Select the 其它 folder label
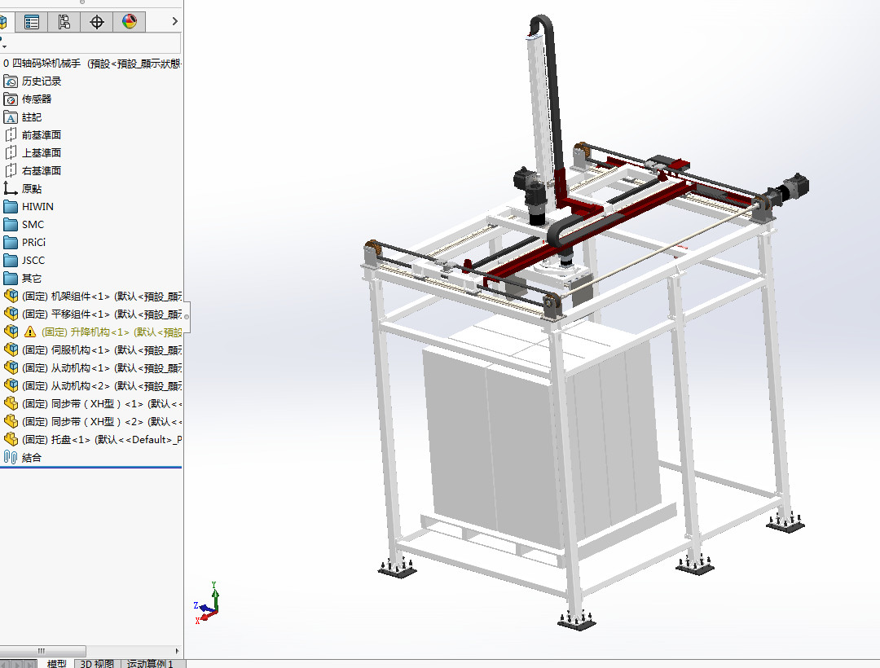Viewport: 880px width, 668px height. (x=32, y=278)
